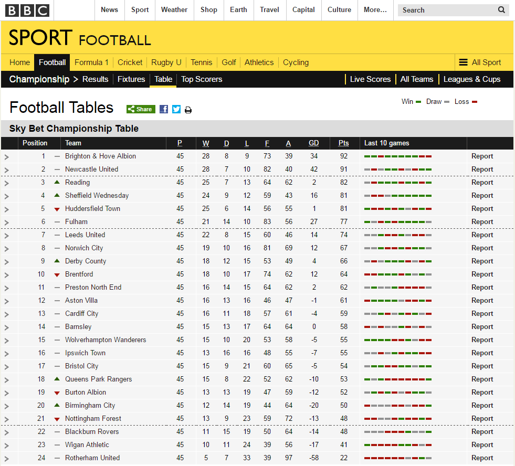Share the page via Twitter icon
Screen dimensions: 515x466
(176, 109)
